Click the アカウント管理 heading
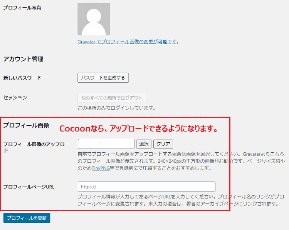 point(23,59)
